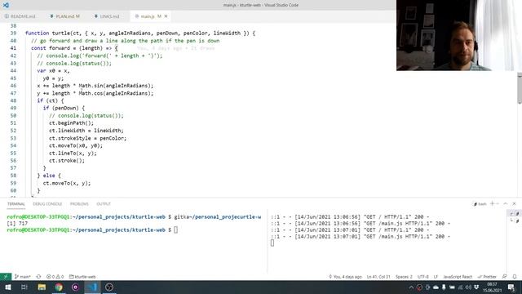Click the network tray icon
This screenshot has width=522, height=294.
click(x=460, y=287)
